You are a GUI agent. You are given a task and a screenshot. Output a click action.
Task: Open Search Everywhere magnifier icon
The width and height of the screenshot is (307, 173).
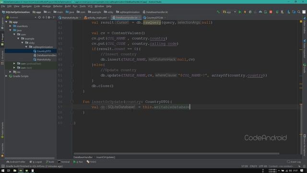299,12
